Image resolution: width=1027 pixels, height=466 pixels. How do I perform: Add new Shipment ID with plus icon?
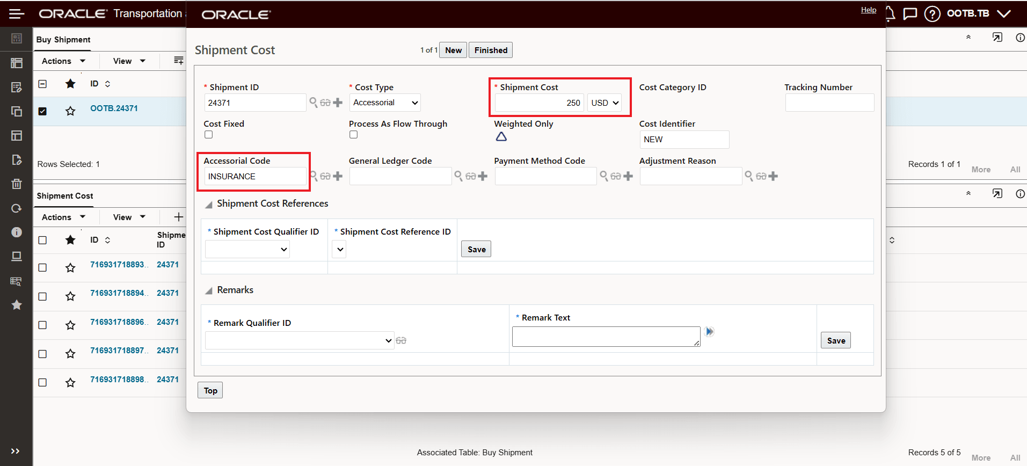(x=338, y=103)
